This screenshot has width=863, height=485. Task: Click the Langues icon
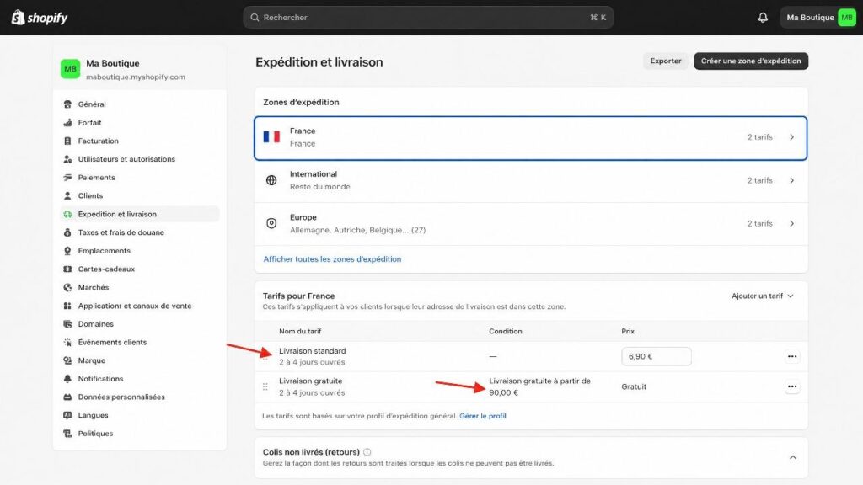(67, 415)
